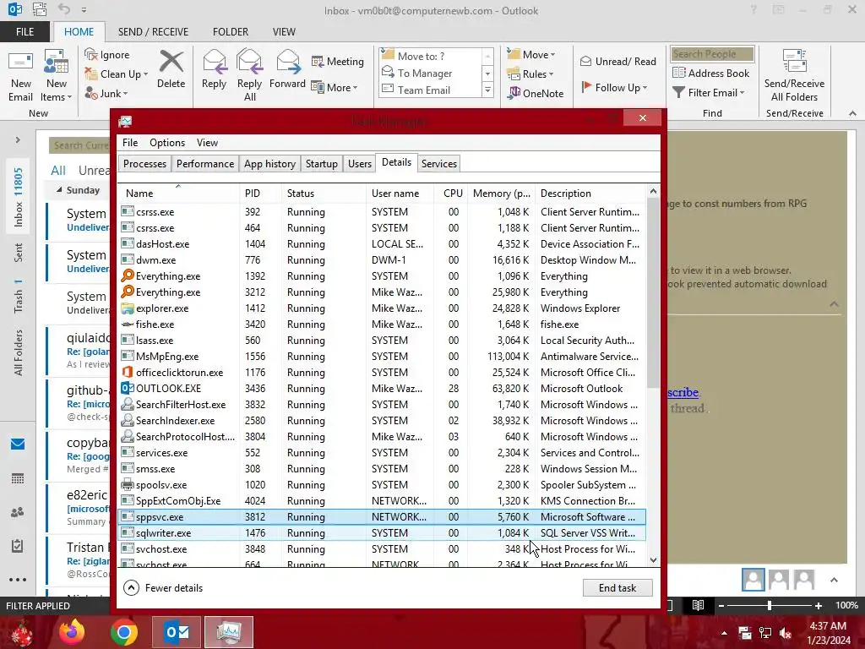Switch to the VIEW ribbon tab in Outlook
This screenshot has height=649, width=865.
click(284, 32)
